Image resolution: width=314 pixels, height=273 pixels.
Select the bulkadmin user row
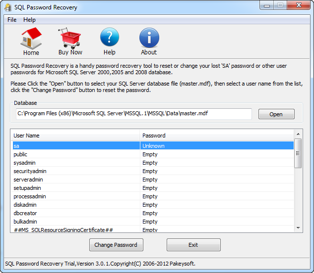[153, 221]
